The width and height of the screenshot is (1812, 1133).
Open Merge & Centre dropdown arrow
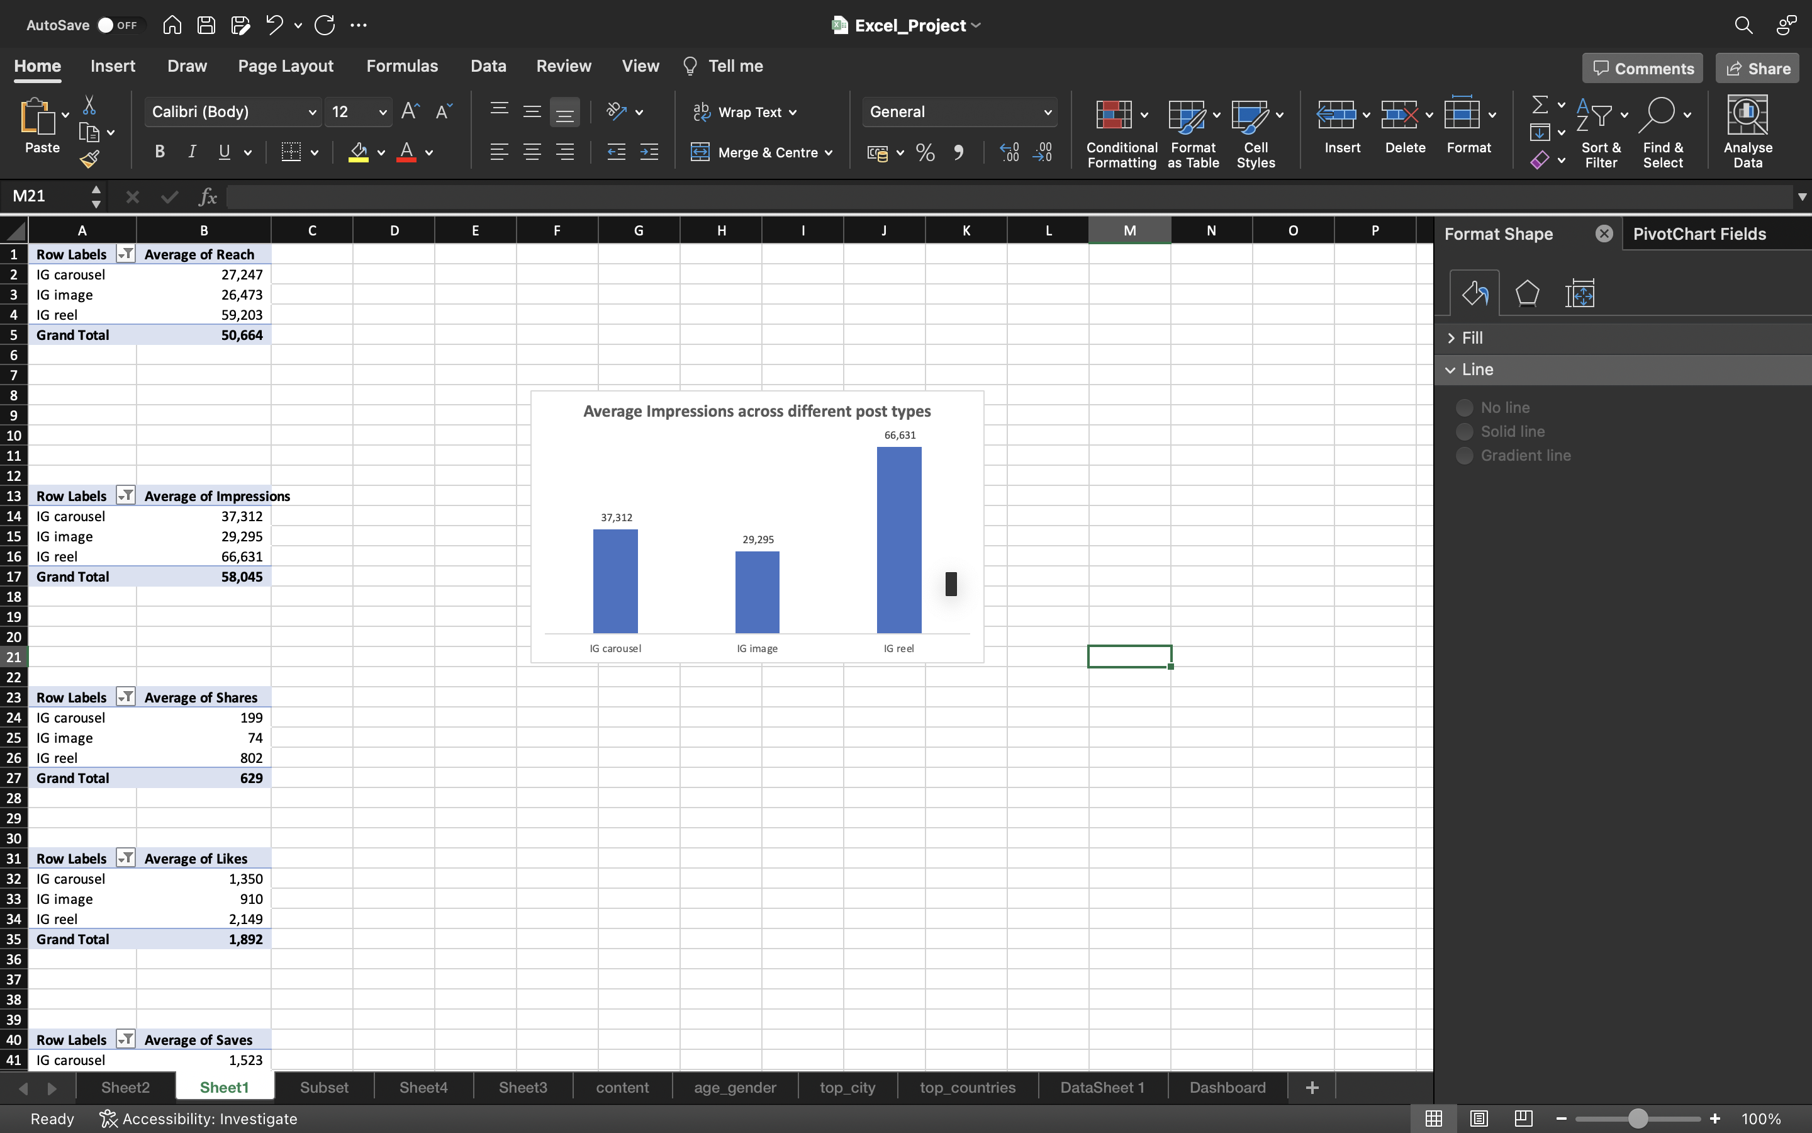tap(829, 153)
